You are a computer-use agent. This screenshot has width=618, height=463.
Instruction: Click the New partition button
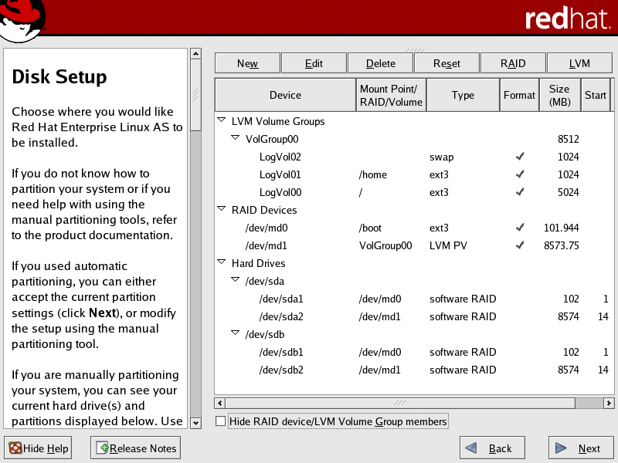[x=247, y=63]
